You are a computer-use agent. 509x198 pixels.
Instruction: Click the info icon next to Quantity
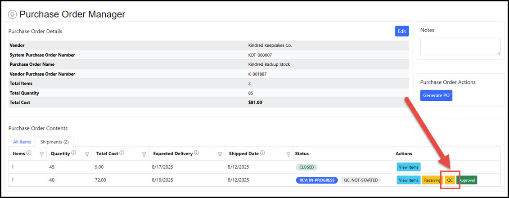[73, 153]
